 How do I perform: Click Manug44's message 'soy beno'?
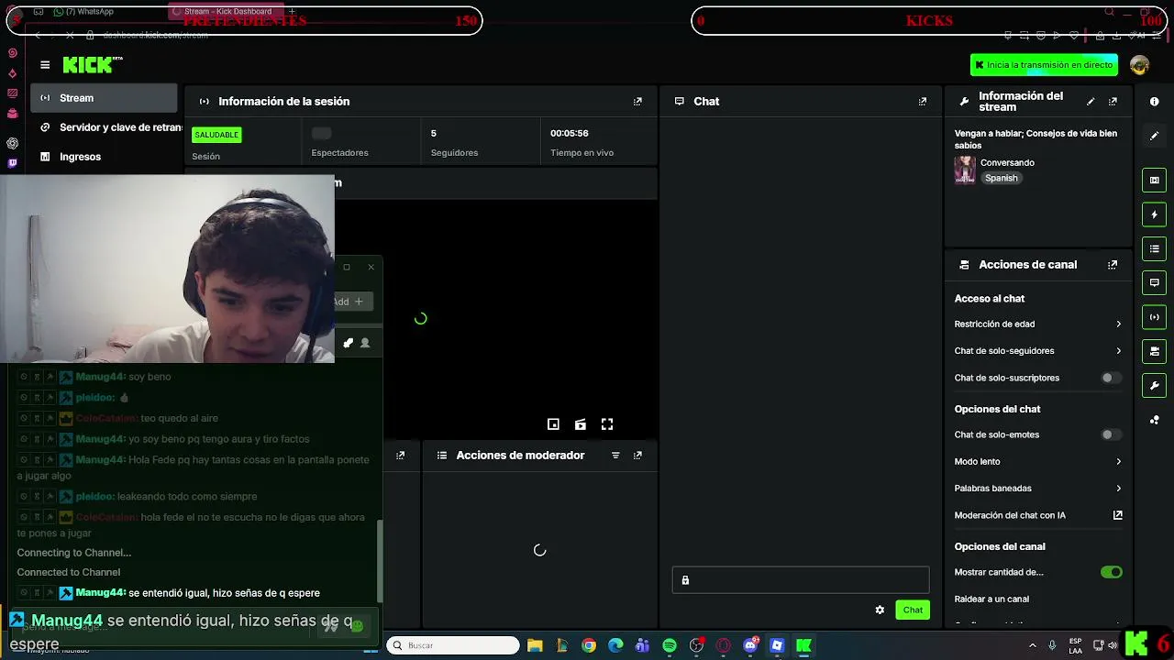coord(150,377)
